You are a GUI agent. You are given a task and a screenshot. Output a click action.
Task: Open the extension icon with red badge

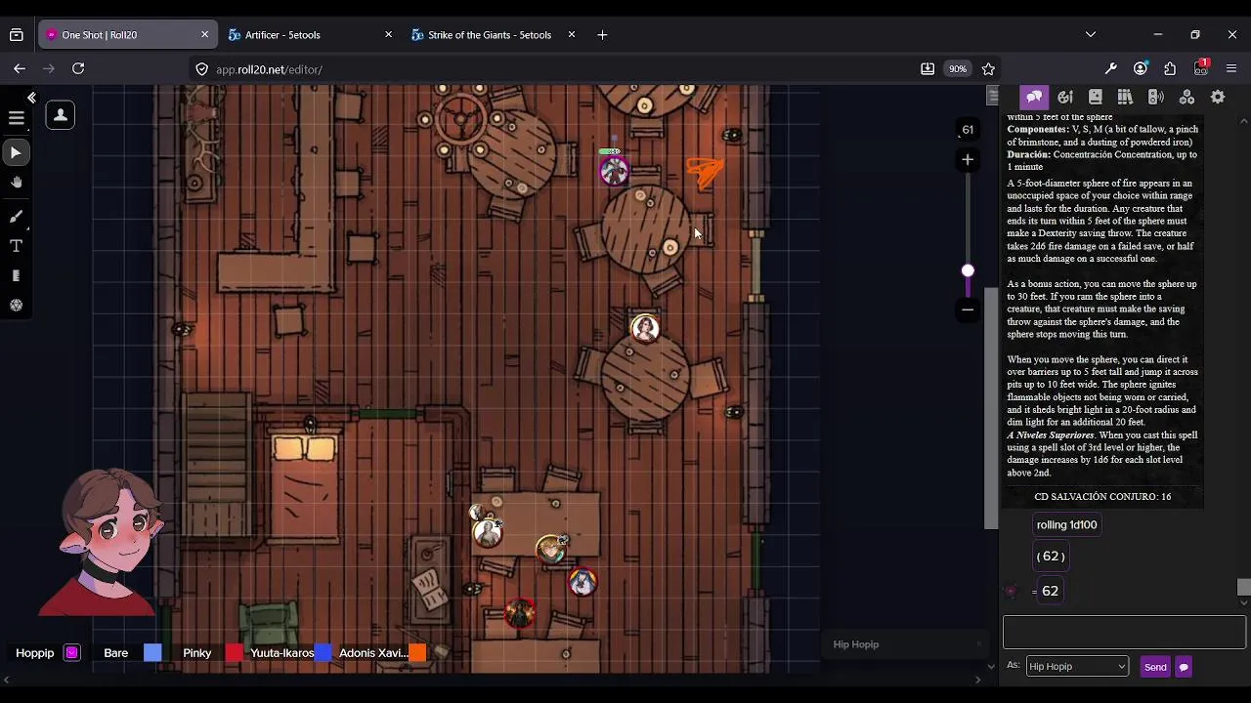(x=1201, y=68)
